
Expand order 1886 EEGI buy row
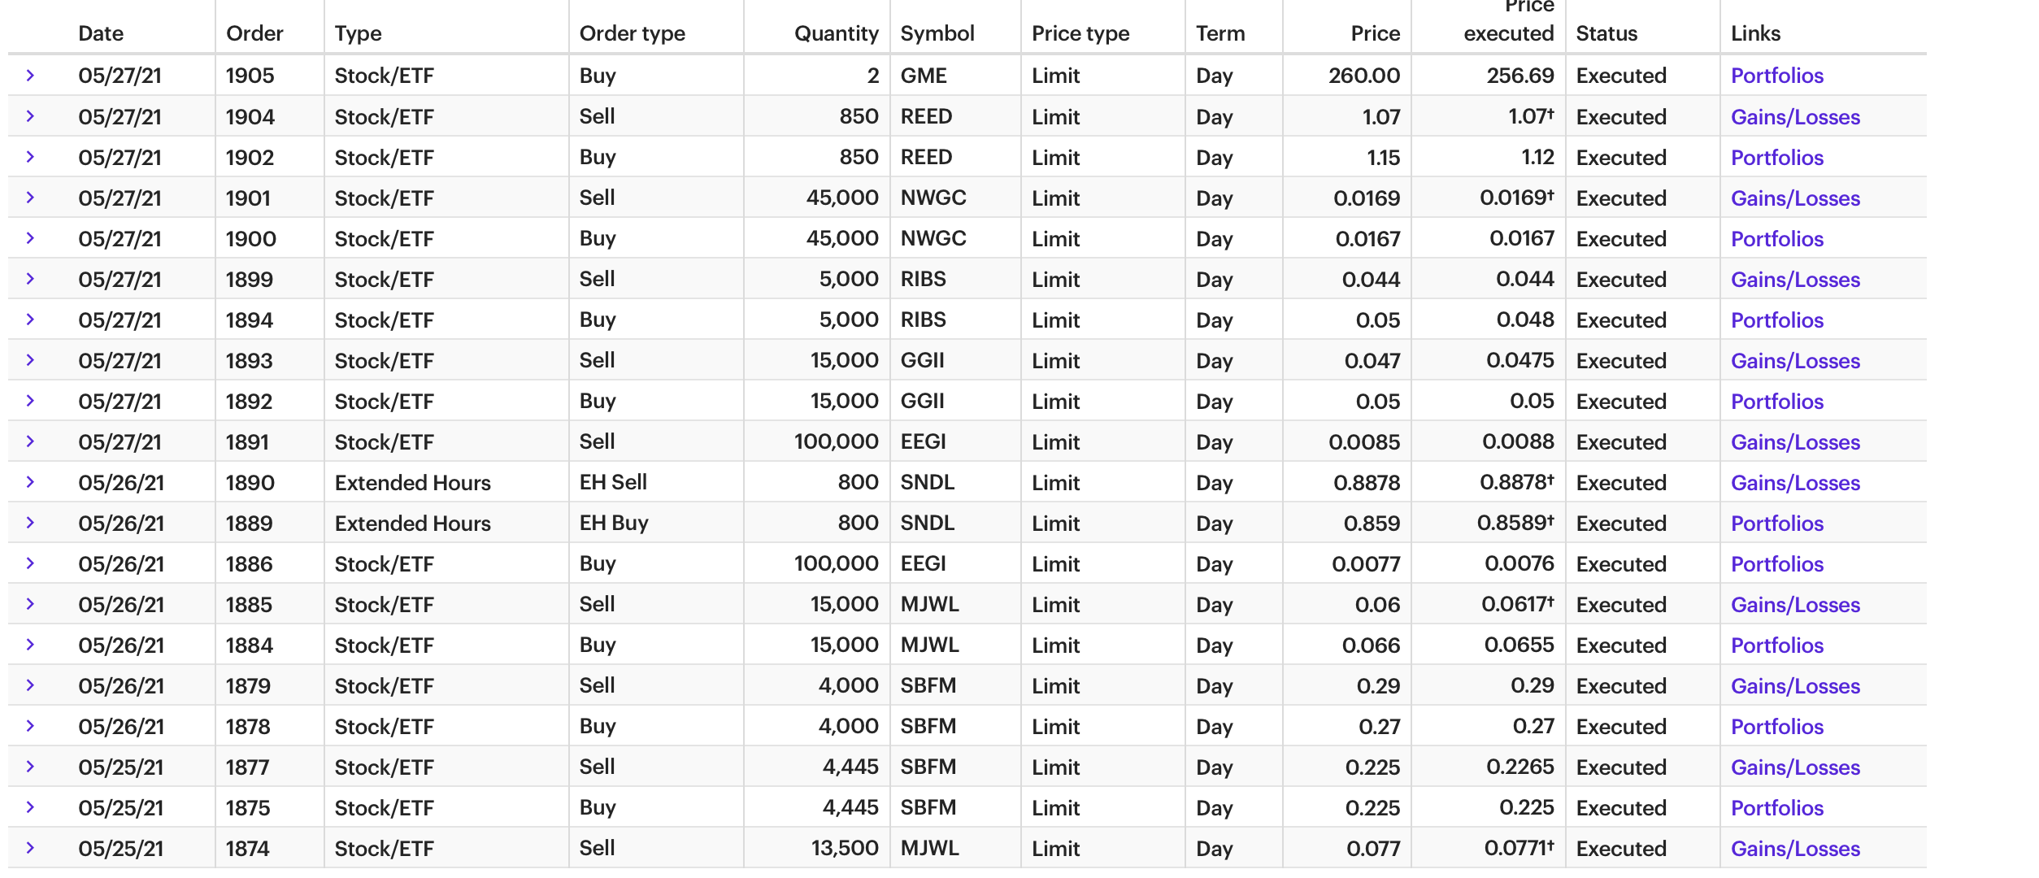(30, 563)
